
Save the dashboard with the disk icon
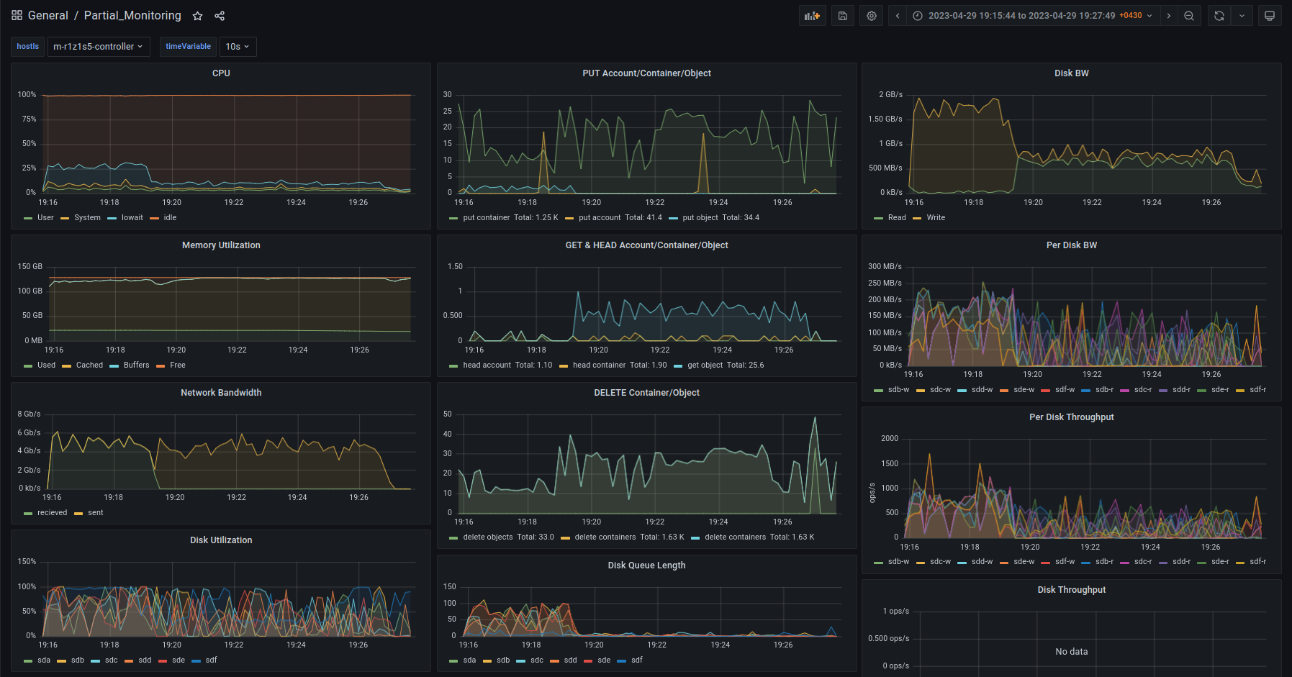843,16
